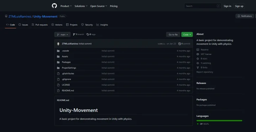The image size is (256, 132).
Task: Open the LICENSE file
Action: coord(66,85)
